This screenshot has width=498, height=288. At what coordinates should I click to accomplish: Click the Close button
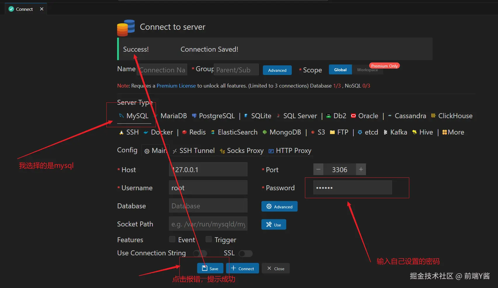pos(276,268)
